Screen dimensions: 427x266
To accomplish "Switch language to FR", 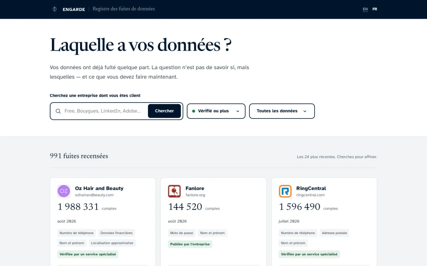I will [375, 9].
